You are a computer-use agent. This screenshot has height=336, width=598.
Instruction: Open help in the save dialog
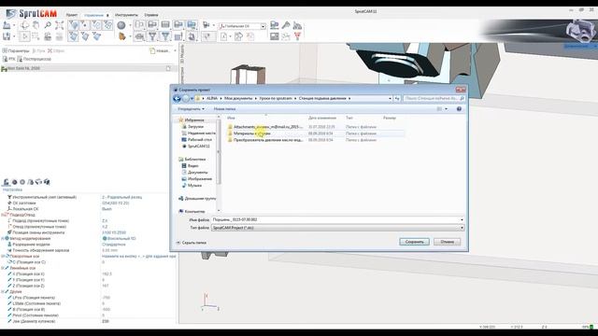coord(459,109)
